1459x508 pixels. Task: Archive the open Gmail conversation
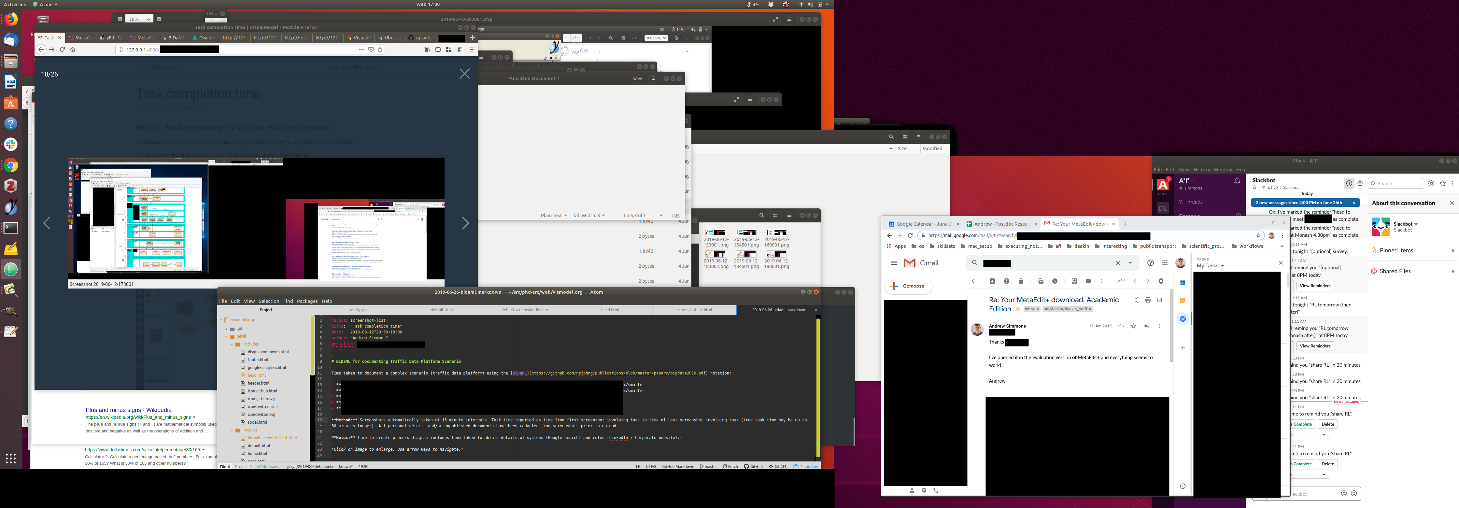click(992, 281)
